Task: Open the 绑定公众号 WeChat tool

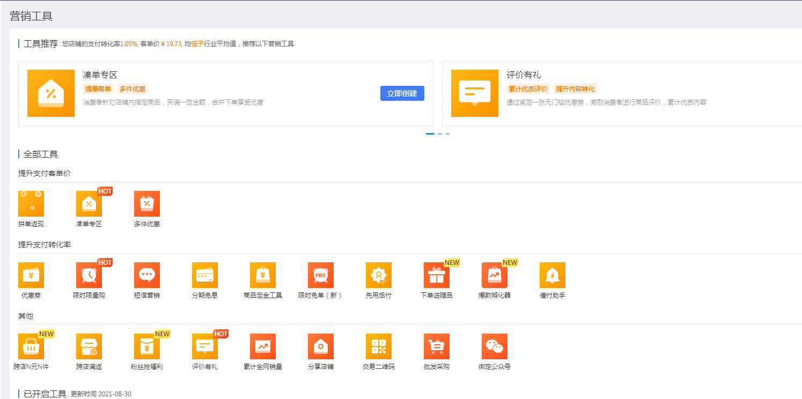Action: 495,346
